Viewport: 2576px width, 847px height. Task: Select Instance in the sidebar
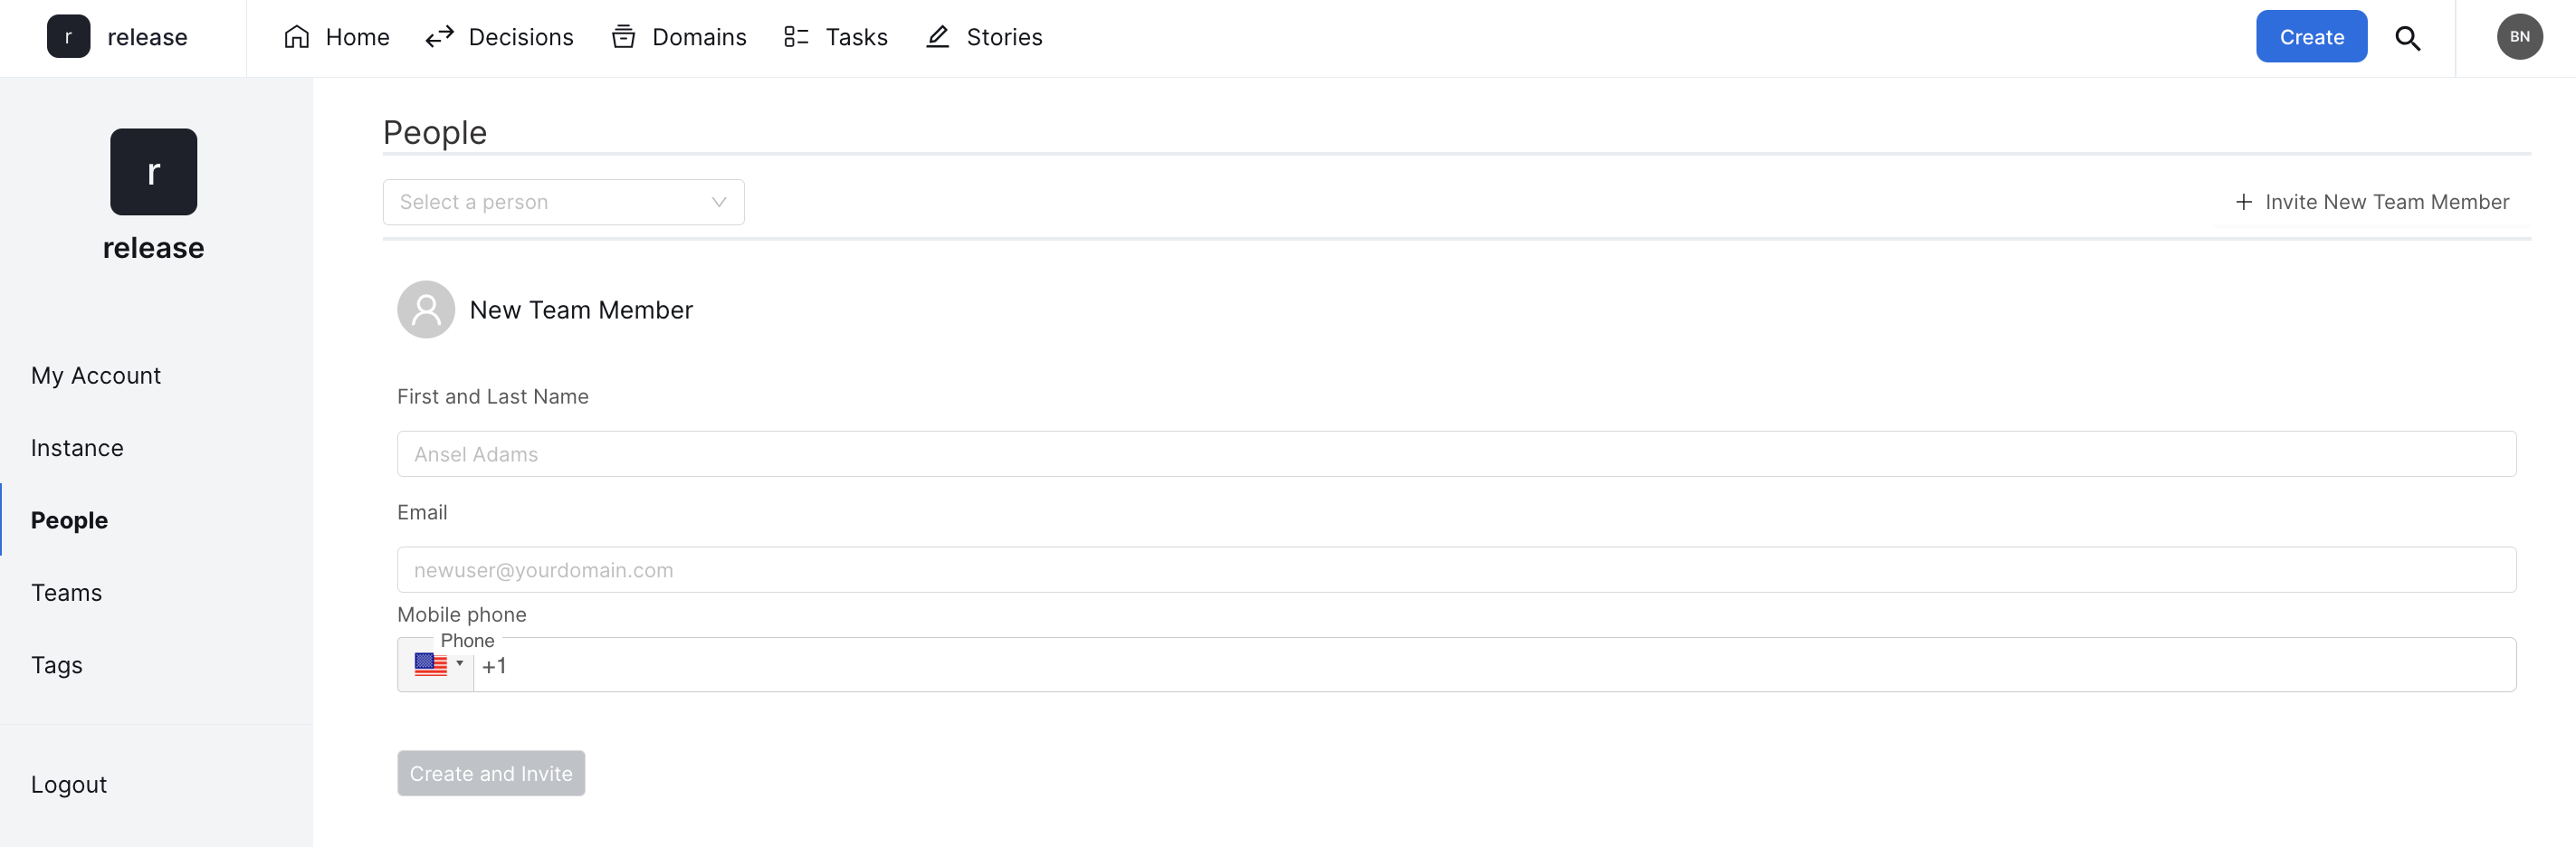point(77,448)
